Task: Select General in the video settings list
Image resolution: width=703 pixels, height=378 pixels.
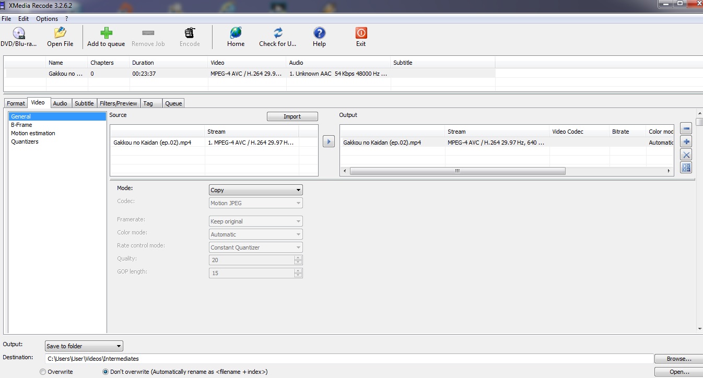Action: [x=57, y=116]
